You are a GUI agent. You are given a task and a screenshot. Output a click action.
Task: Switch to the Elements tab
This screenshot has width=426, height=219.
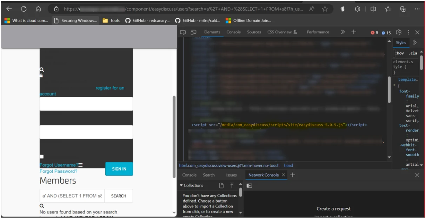(212, 32)
